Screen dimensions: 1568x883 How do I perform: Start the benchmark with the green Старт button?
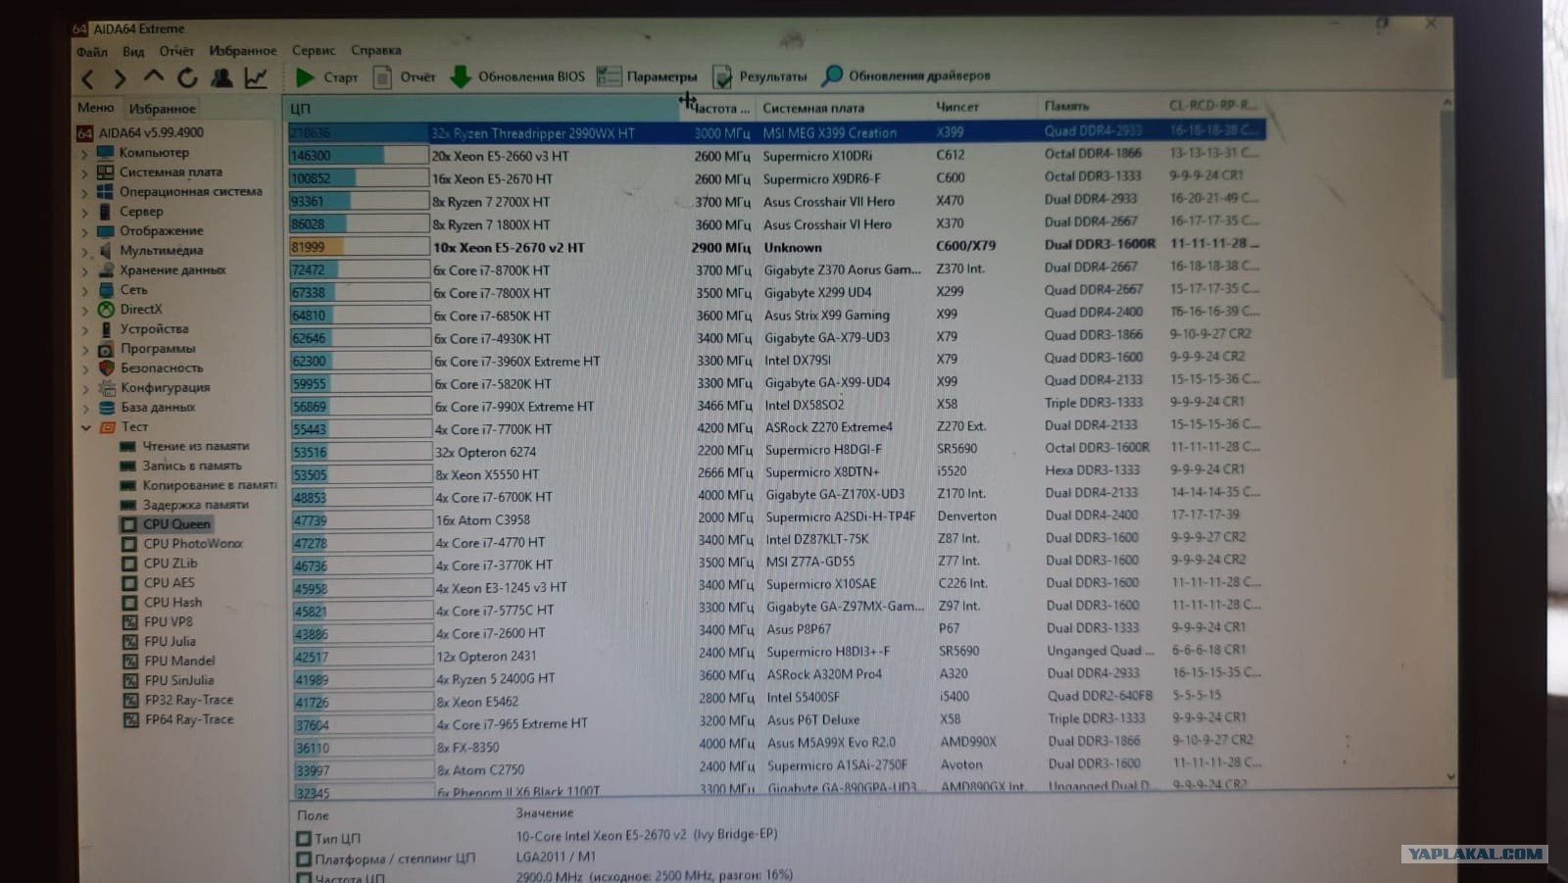[x=327, y=76]
